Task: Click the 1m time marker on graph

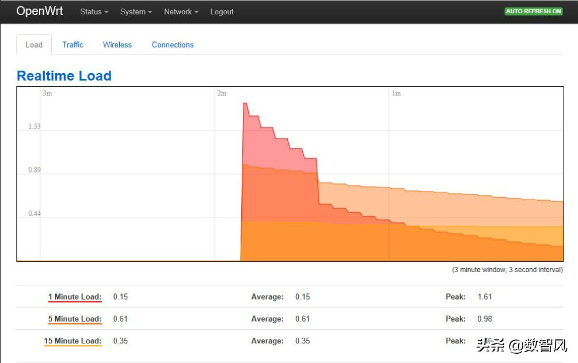Action: pos(396,93)
